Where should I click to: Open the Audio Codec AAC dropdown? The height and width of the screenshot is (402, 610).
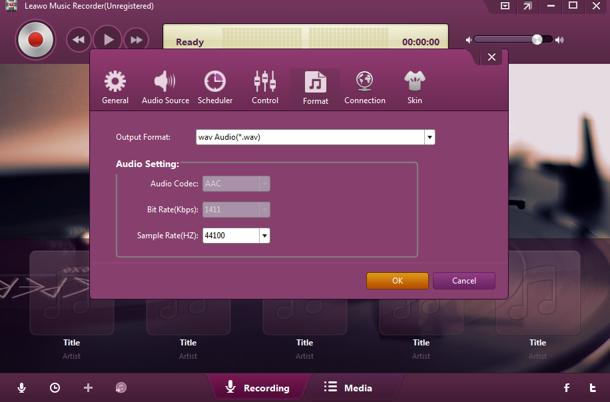pyautogui.click(x=236, y=184)
